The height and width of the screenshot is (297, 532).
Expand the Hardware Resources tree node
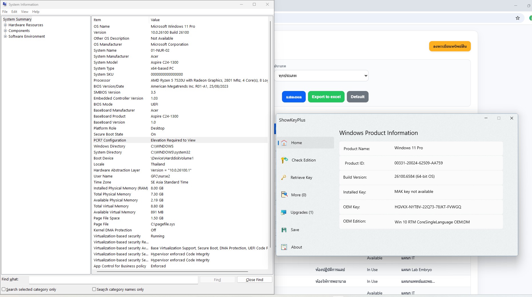(x=5, y=25)
